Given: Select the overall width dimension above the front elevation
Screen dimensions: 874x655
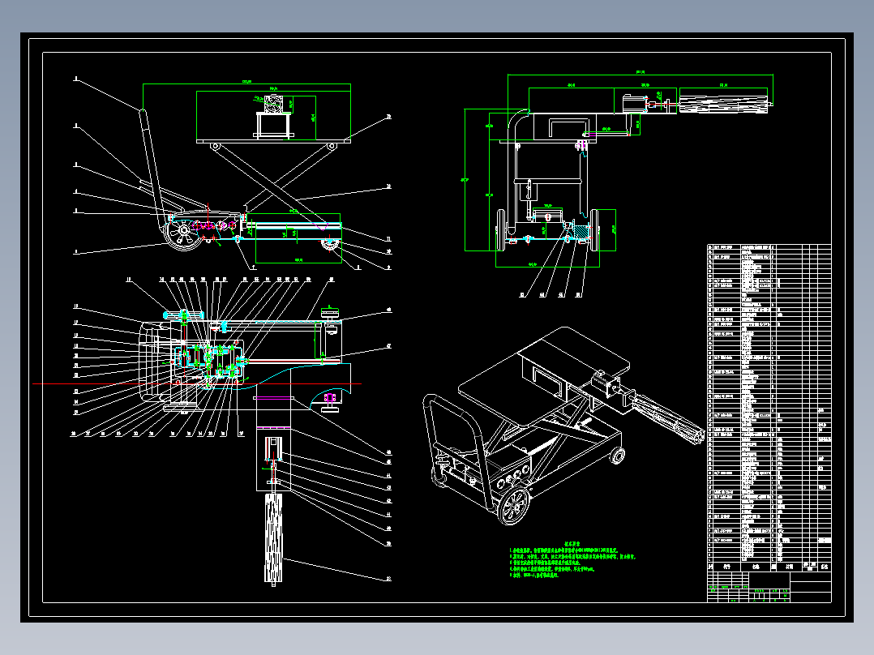Looking at the screenshot, I should pyautogui.click(x=641, y=74).
